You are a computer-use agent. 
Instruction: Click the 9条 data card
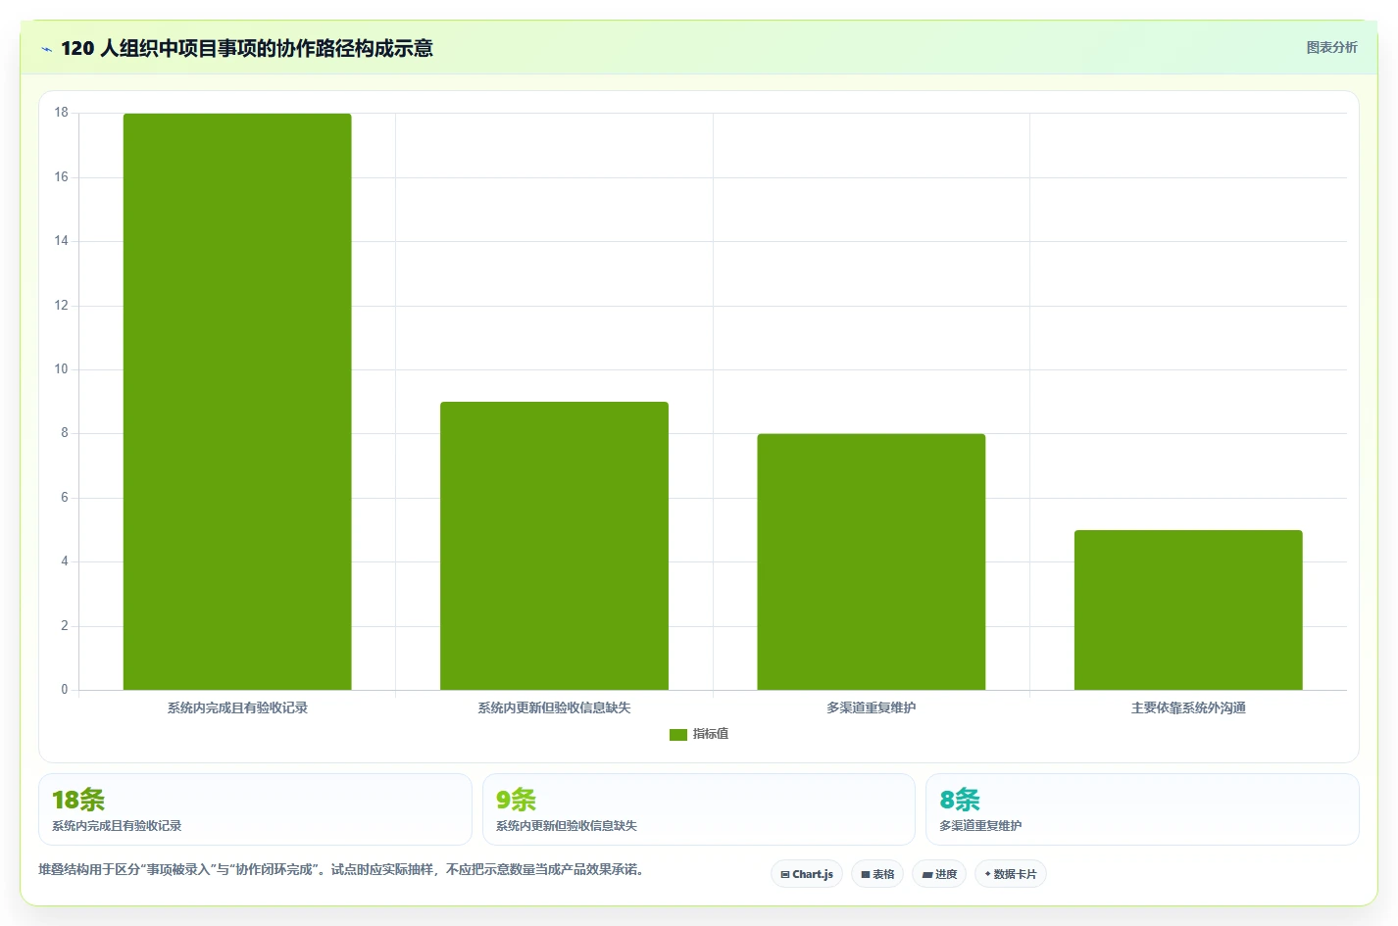(x=699, y=809)
